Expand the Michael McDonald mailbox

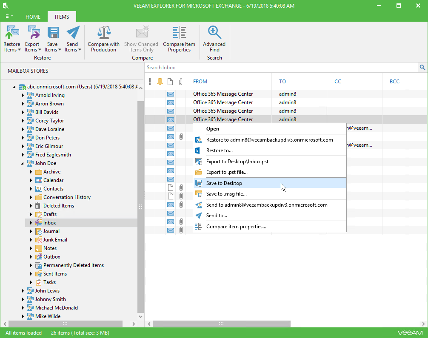coord(23,308)
